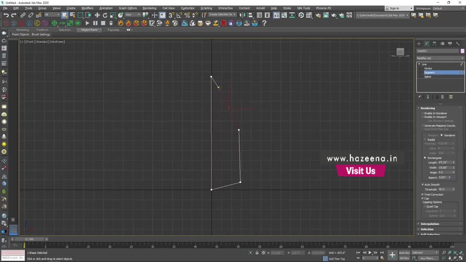Open the help question mark icon
This screenshot has height=262, width=466.
click(x=264, y=23)
